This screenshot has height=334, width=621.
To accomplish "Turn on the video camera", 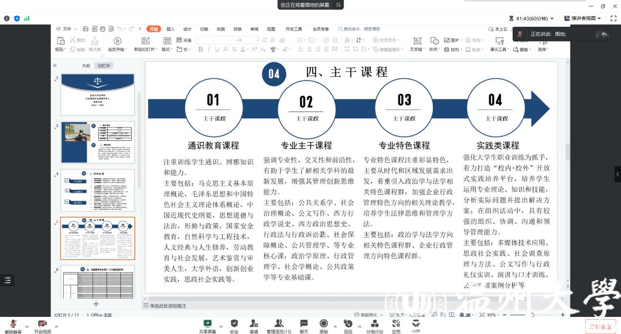I will 42,324.
